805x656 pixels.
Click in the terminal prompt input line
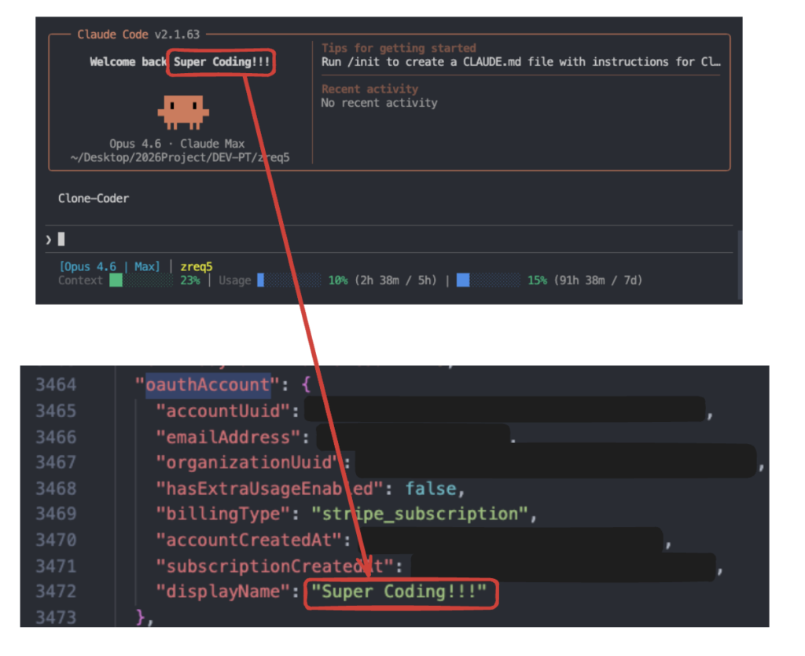pos(314,239)
